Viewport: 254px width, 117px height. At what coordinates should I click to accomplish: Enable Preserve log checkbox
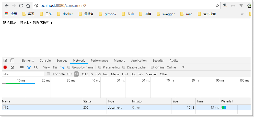tap(100, 67)
